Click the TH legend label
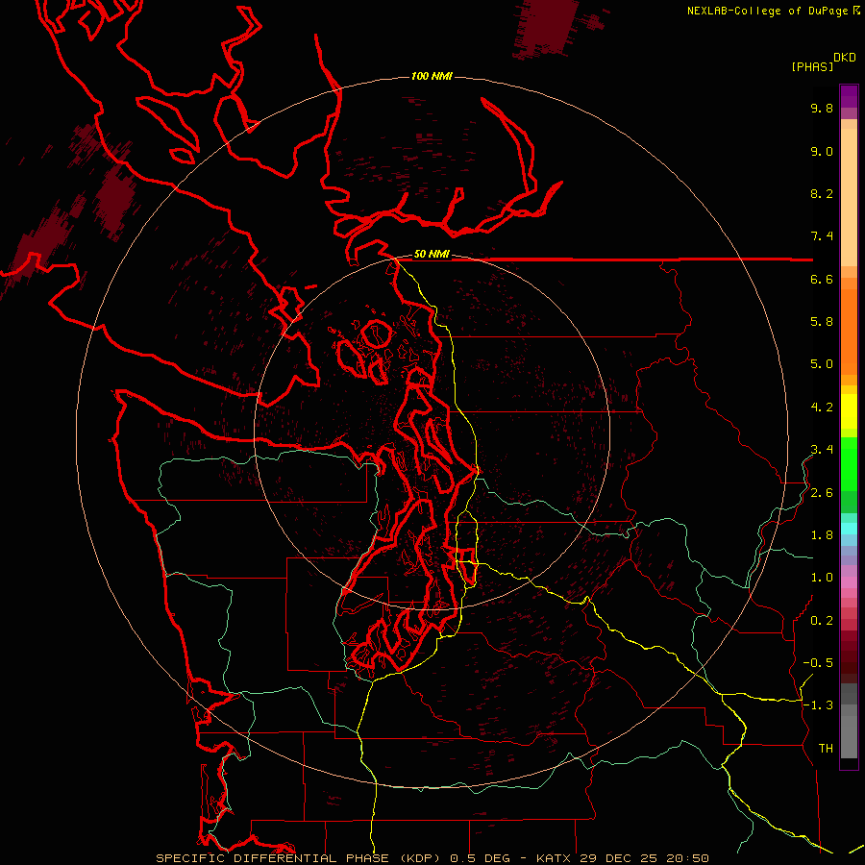 826,749
